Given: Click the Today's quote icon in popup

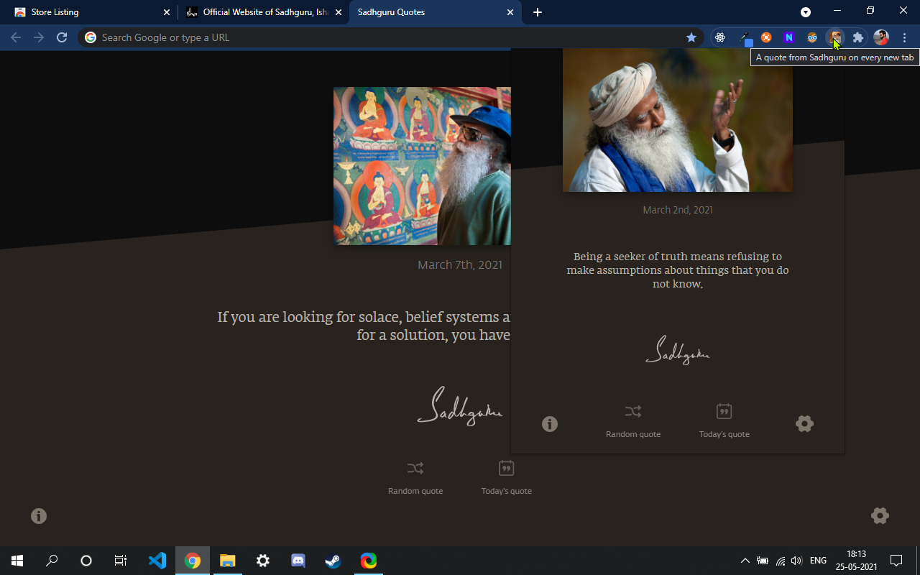Looking at the screenshot, I should click(x=724, y=411).
